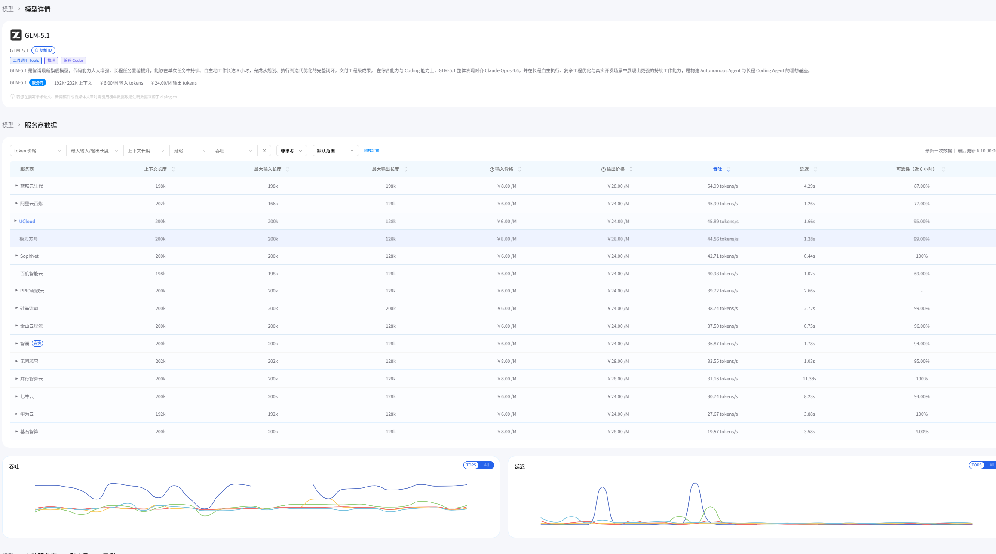This screenshot has width=996, height=554.
Task: Expand the PPIO派欧云 provider row
Action: [16, 291]
